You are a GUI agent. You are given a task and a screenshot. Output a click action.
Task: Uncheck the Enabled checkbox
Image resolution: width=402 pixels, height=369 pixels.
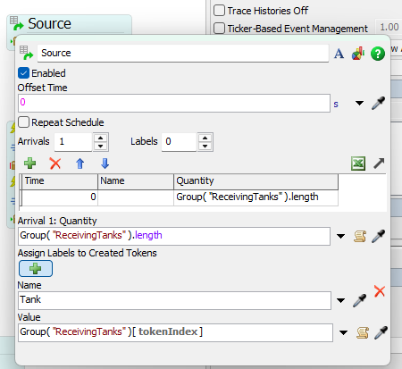[23, 73]
